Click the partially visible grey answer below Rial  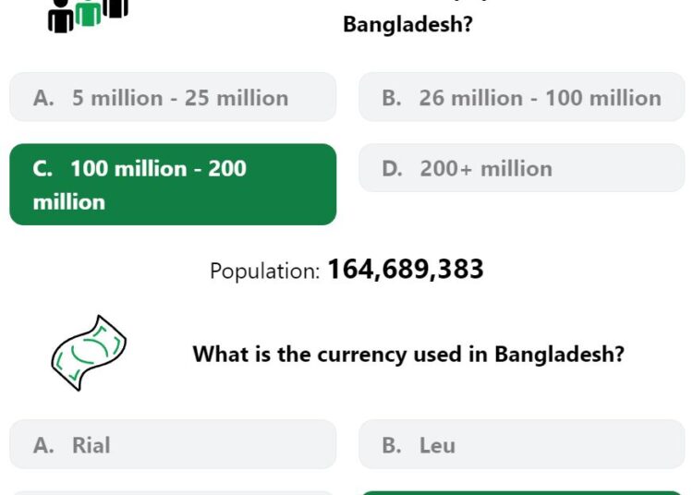pyautogui.click(x=173, y=493)
